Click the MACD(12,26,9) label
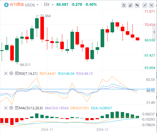 pos(31,108)
